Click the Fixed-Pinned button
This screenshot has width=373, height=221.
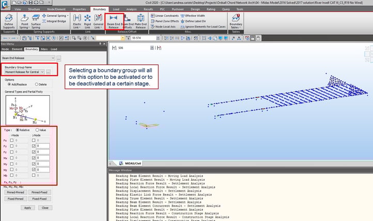15,199
